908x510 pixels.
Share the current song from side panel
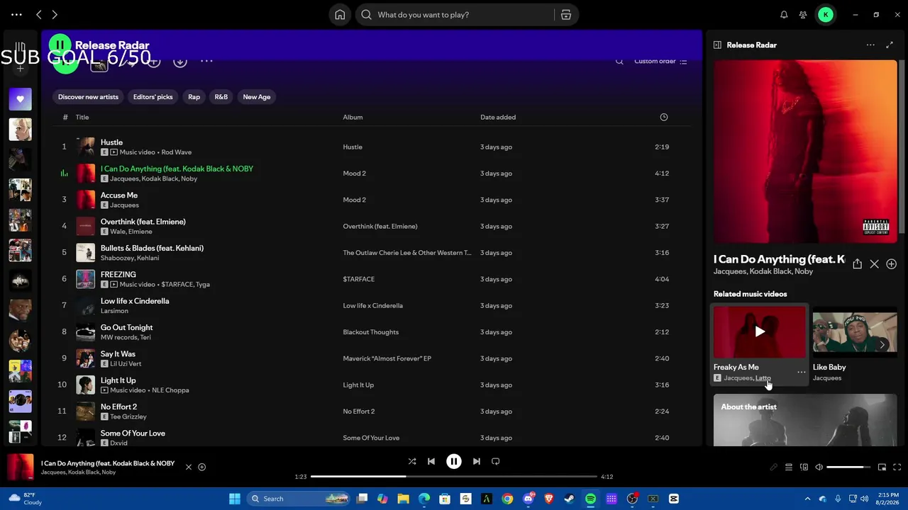pyautogui.click(x=858, y=264)
